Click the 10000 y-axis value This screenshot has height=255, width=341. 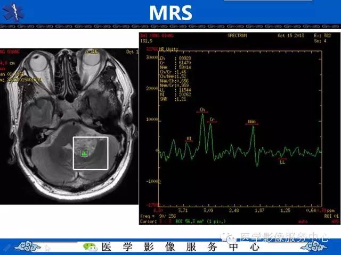pos(152,120)
